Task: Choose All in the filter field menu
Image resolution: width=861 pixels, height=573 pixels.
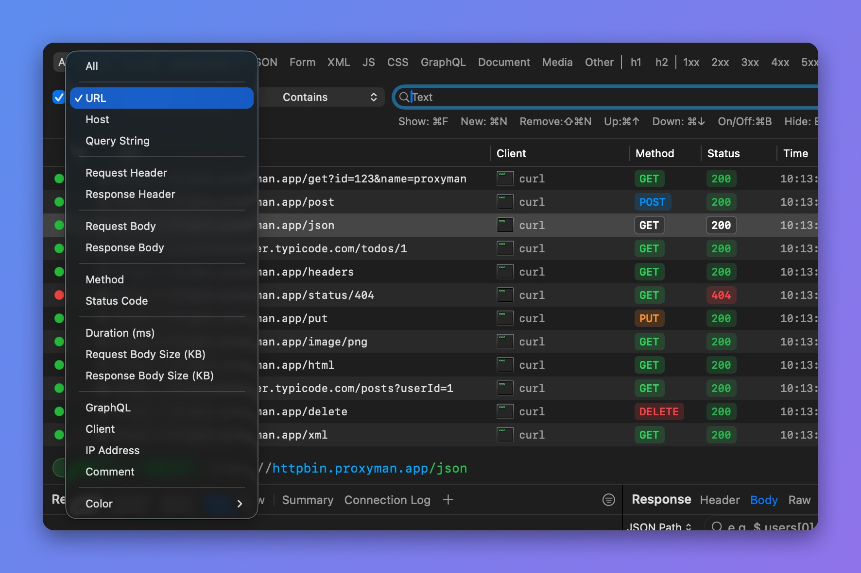Action: click(162, 66)
